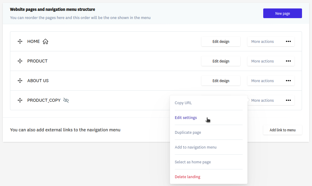Choose Copy URL from the menu
Image resolution: width=312 pixels, height=186 pixels.
pos(183,103)
